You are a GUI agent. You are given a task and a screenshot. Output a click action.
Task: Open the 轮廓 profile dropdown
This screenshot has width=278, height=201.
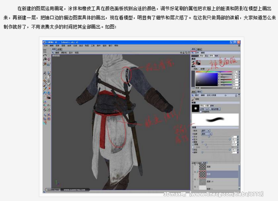point(206,134)
